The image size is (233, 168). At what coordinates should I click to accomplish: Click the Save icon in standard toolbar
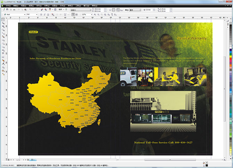(x=11, y=10)
